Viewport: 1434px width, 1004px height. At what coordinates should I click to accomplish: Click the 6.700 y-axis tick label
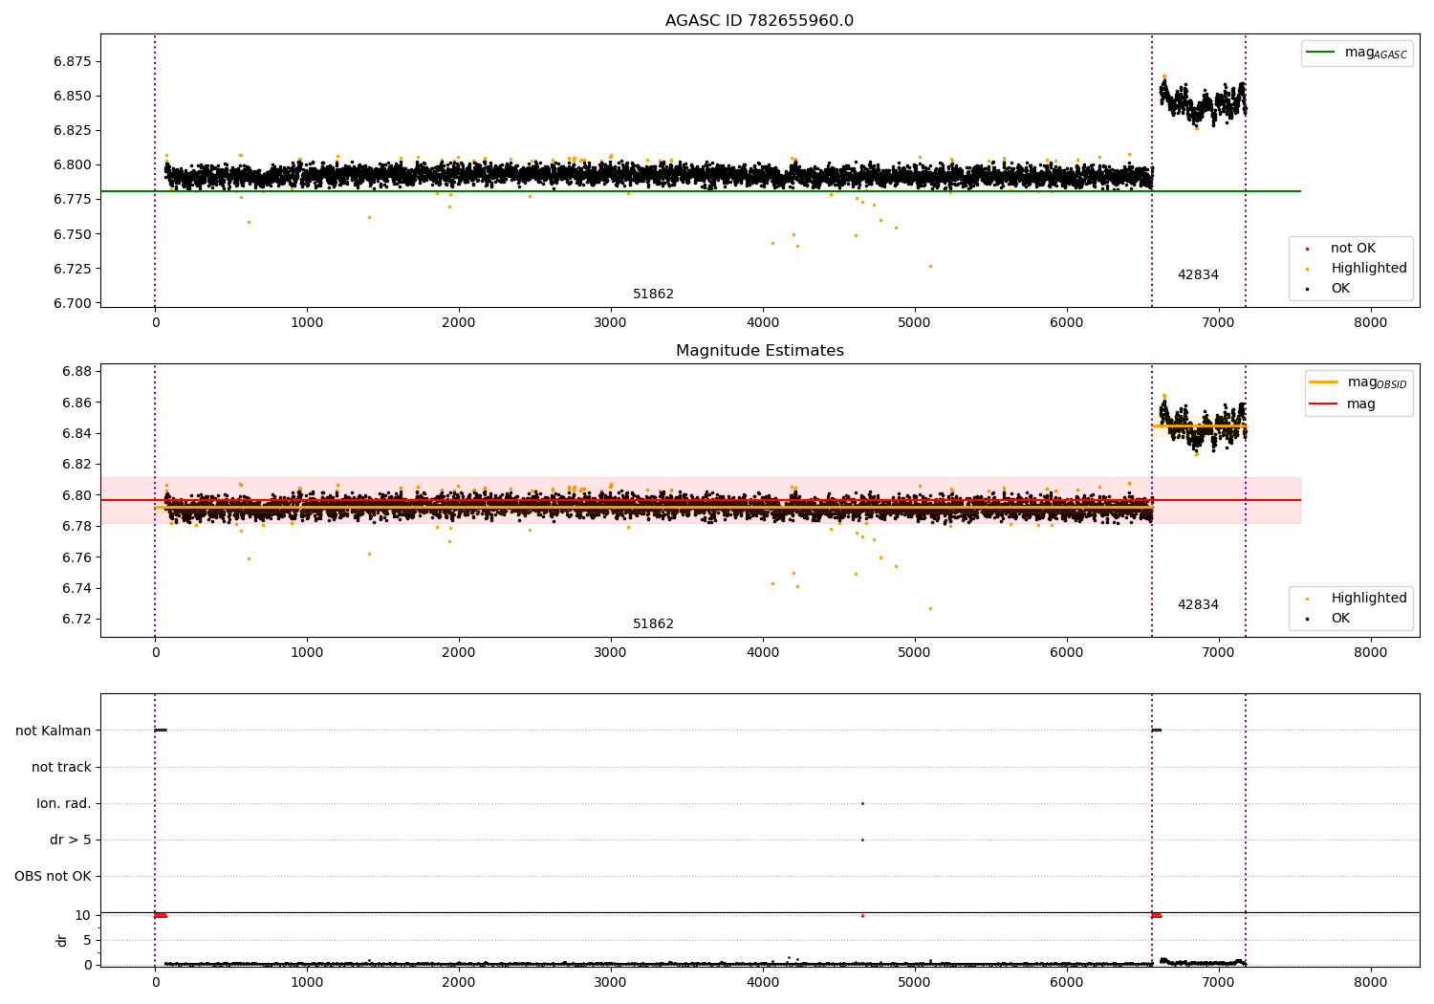73,304
